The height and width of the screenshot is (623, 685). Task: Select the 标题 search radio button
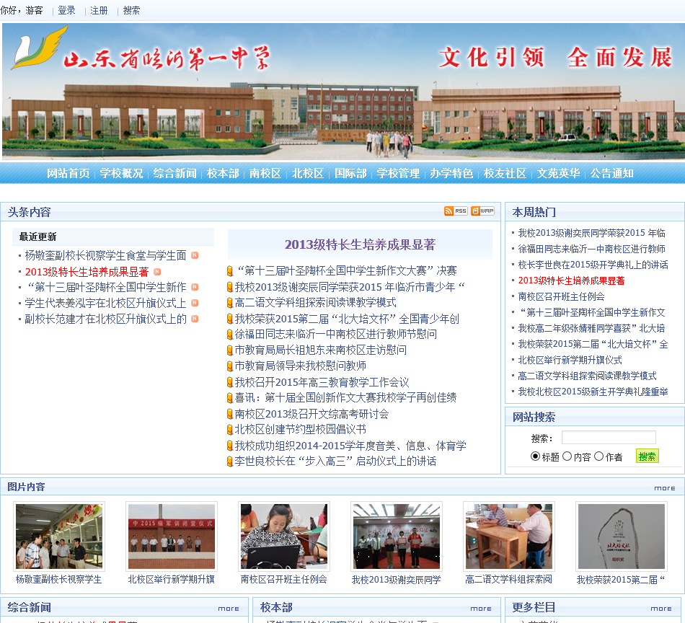(x=535, y=456)
